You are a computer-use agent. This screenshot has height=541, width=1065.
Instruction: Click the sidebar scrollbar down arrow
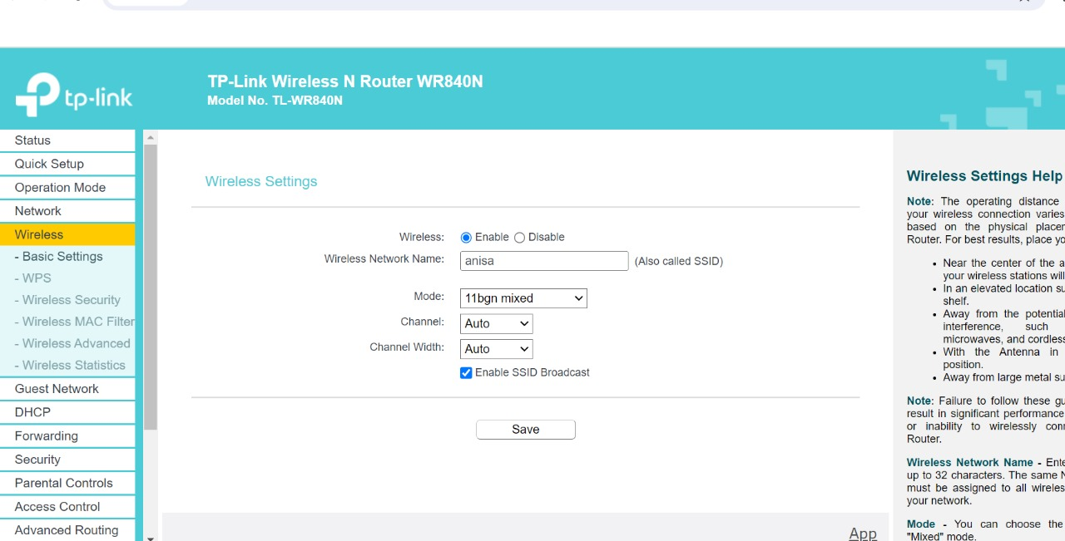151,538
